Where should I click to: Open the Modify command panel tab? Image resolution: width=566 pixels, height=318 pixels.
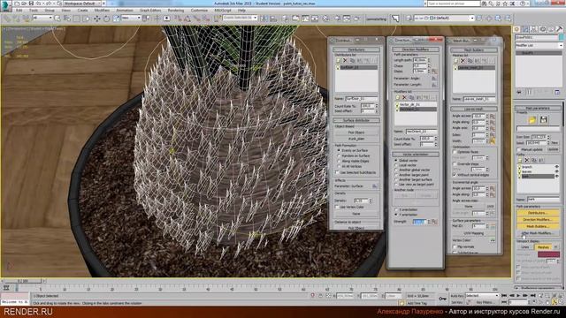tap(525, 29)
